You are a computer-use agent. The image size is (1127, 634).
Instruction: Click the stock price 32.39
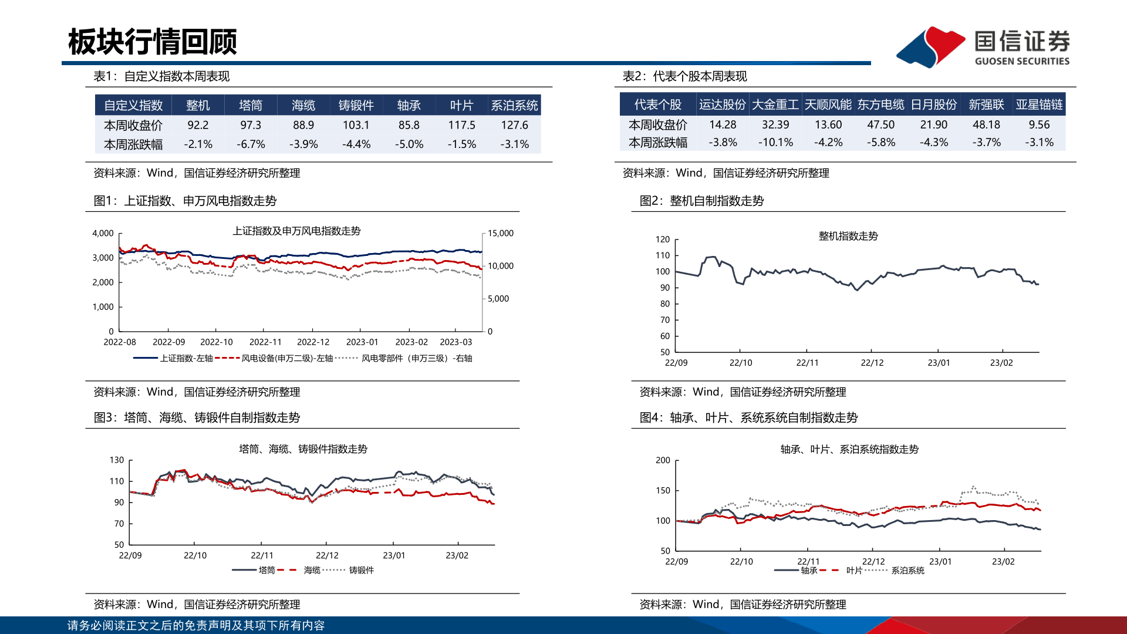pyautogui.click(x=775, y=124)
